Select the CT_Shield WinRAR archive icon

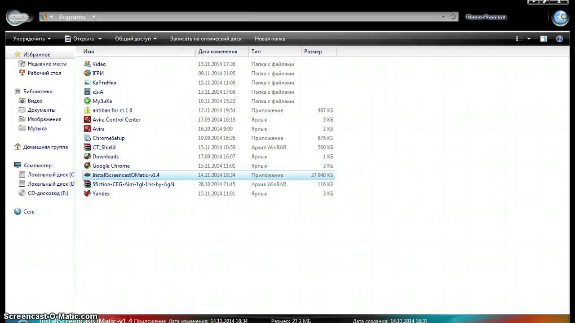pyautogui.click(x=87, y=147)
